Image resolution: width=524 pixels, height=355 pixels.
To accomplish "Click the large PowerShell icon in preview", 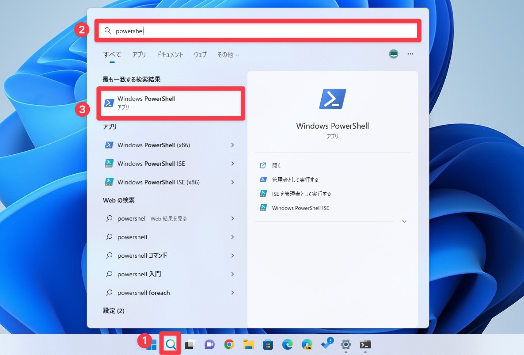I will [x=333, y=99].
